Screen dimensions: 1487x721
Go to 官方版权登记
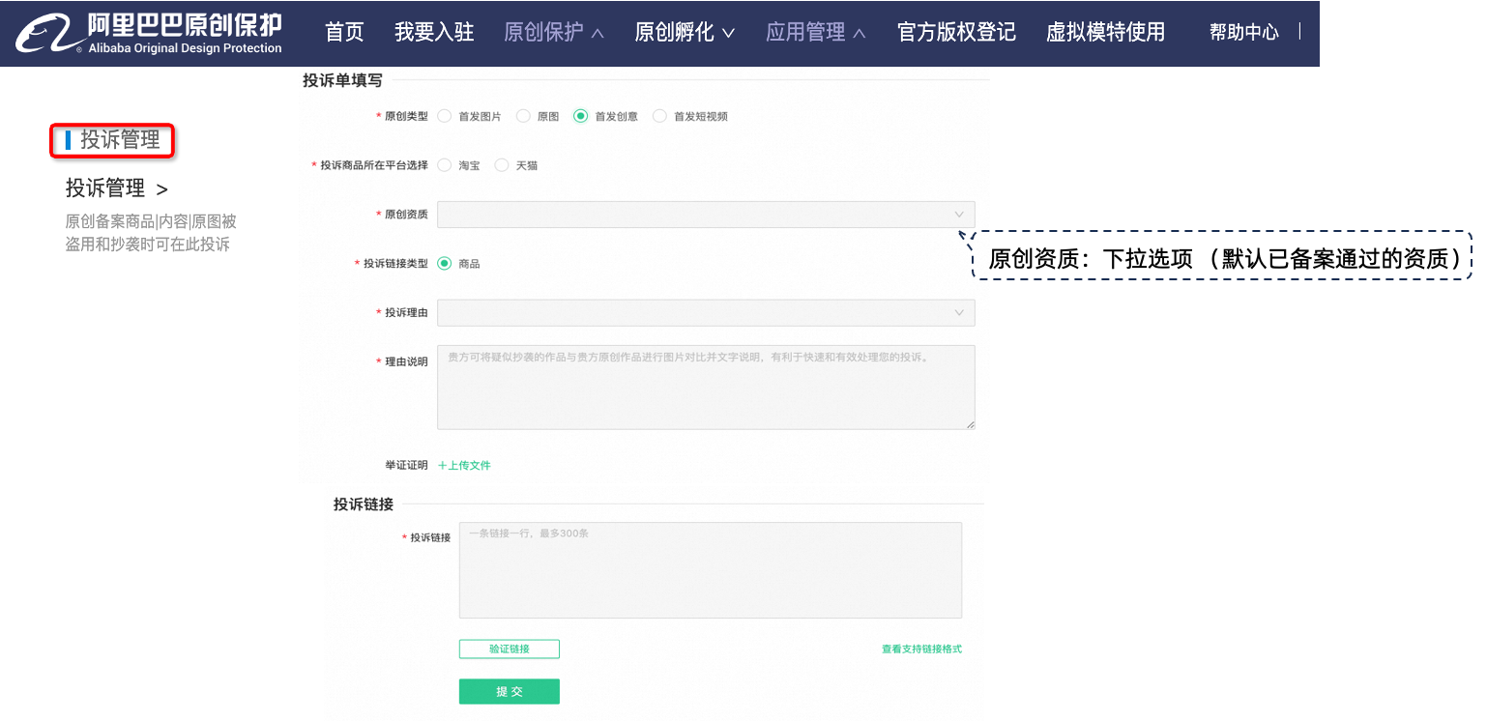tap(956, 32)
